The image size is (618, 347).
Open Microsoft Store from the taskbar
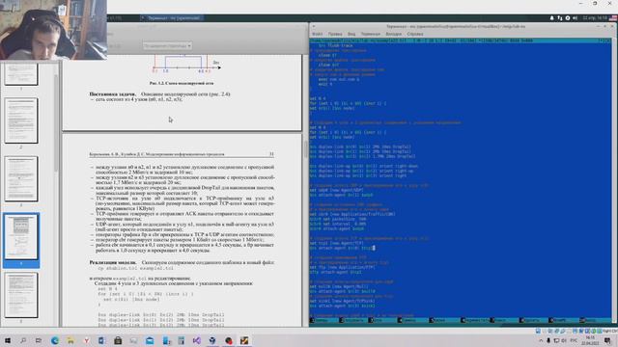tap(118, 340)
